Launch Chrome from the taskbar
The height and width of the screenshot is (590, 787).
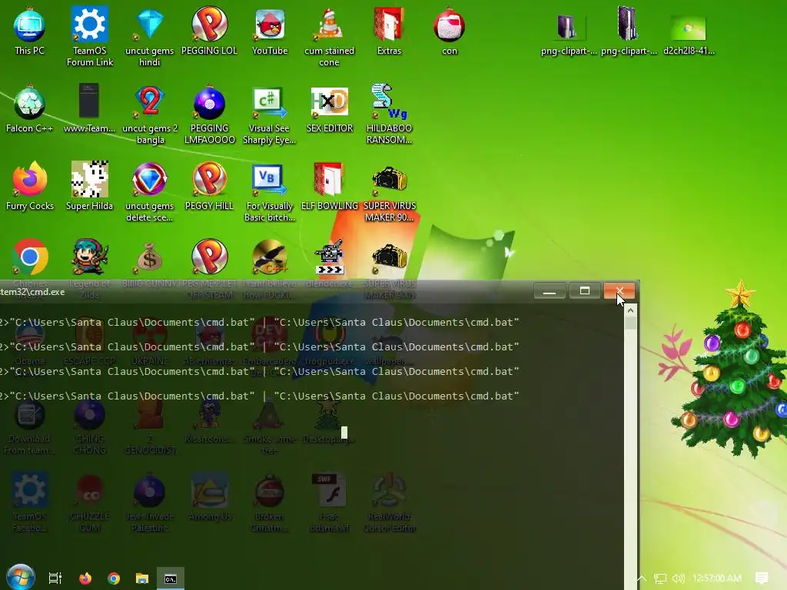(114, 578)
